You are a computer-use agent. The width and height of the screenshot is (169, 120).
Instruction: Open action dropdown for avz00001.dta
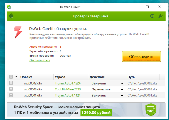(122, 96)
